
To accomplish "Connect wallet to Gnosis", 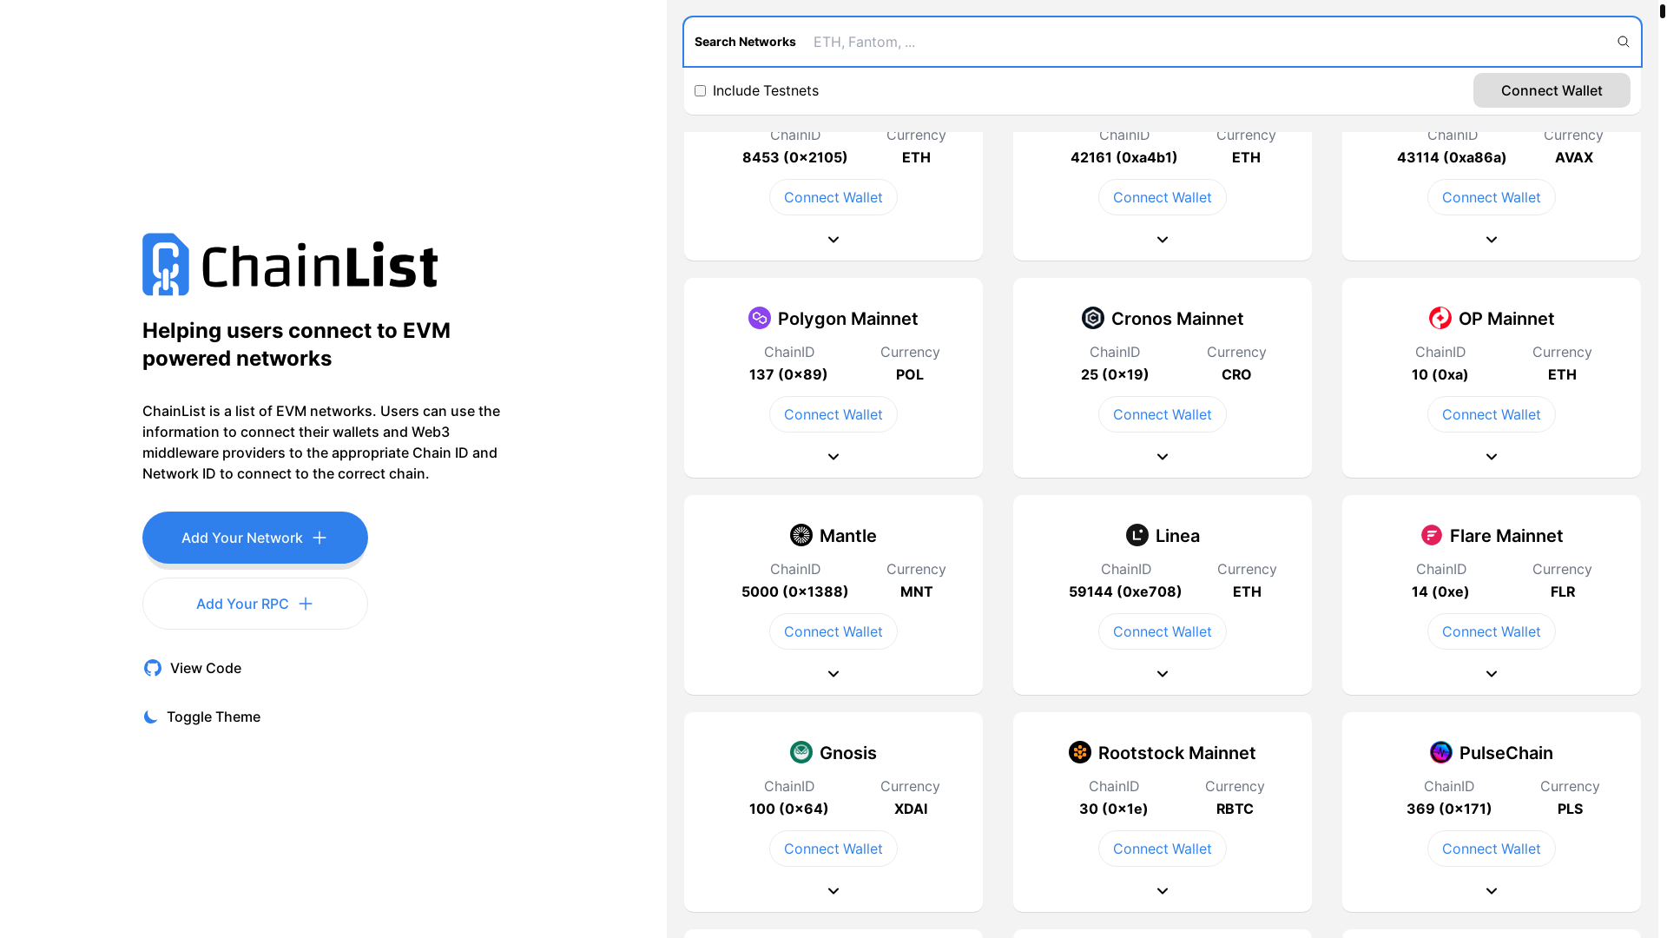I will click(x=833, y=849).
